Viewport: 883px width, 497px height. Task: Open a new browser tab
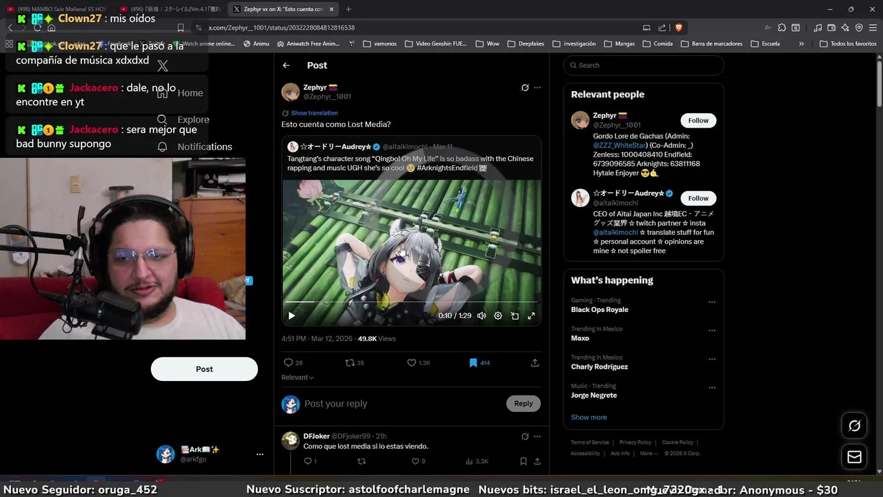point(348,9)
